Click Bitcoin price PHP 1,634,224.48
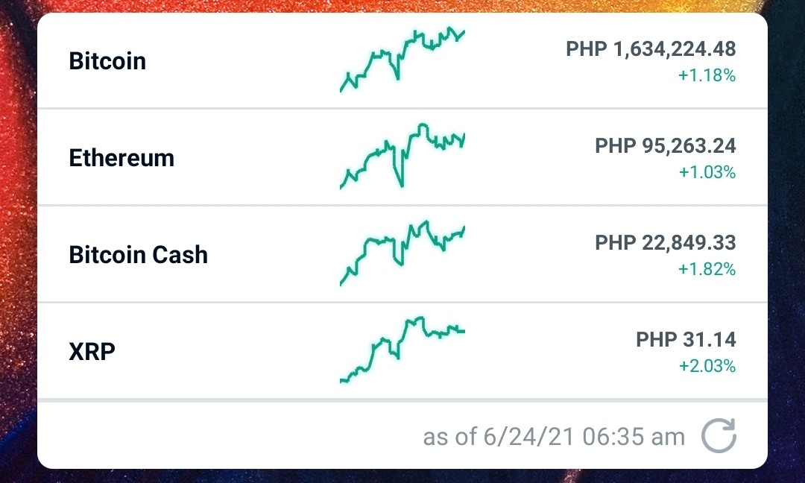805x483 pixels. (651, 49)
